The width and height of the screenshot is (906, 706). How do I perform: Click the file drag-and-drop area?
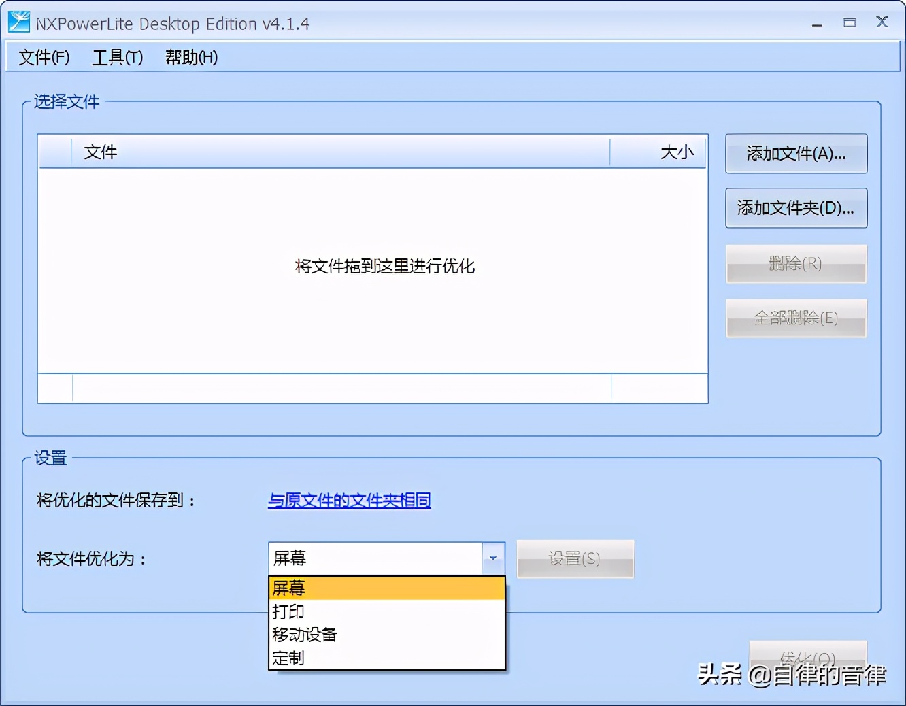384,267
